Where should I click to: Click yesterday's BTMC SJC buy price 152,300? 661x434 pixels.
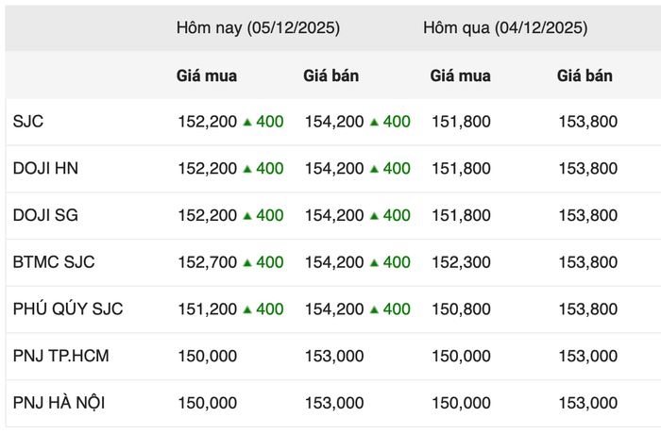(x=461, y=262)
